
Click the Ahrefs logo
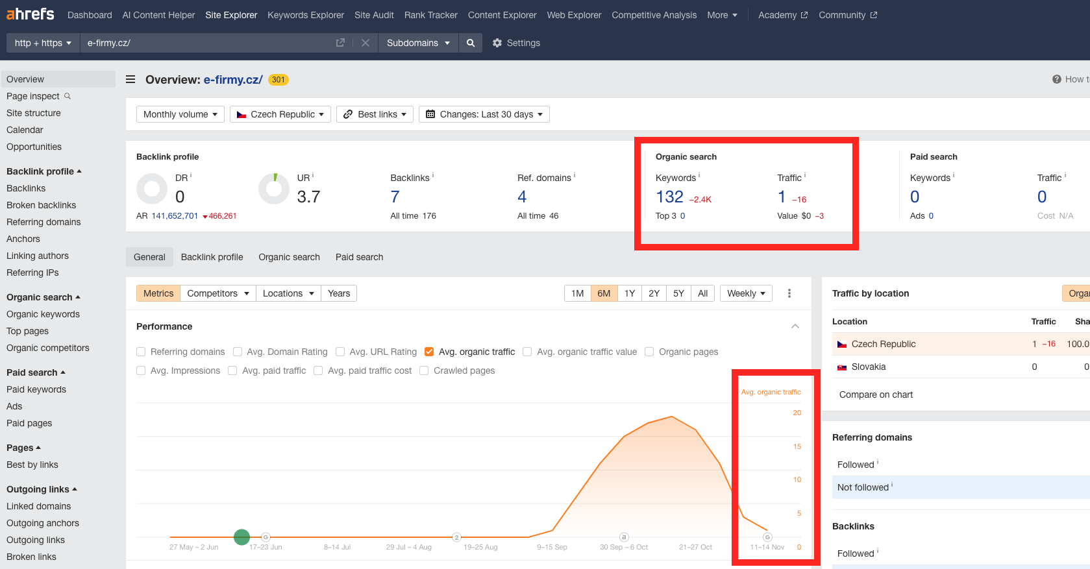[31, 14]
